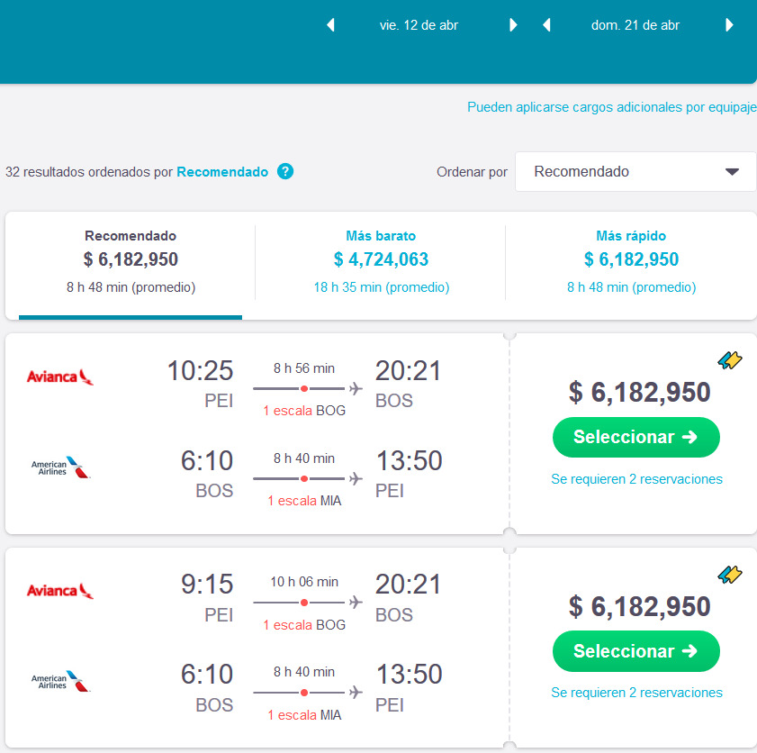This screenshot has width=757, height=753.
Task: Open the Ordenar por dropdown
Action: click(x=635, y=172)
